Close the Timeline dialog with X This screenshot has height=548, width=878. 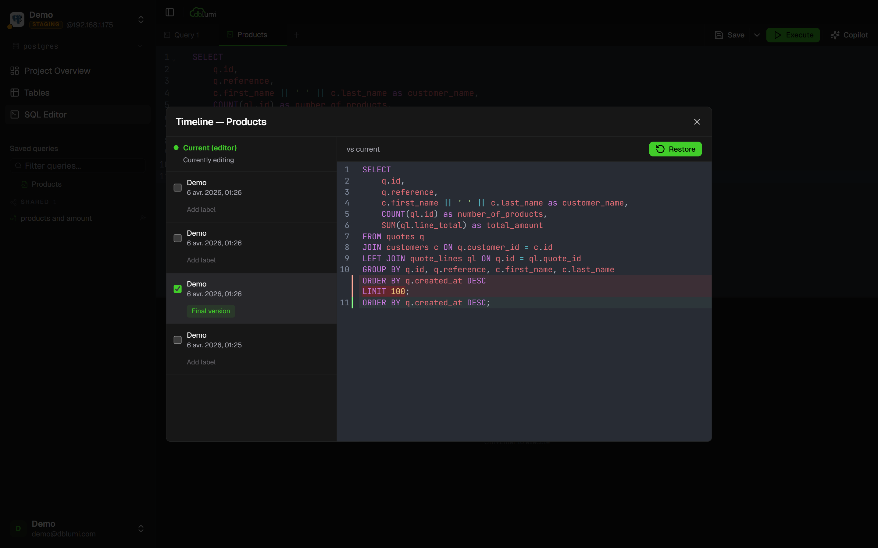697,122
